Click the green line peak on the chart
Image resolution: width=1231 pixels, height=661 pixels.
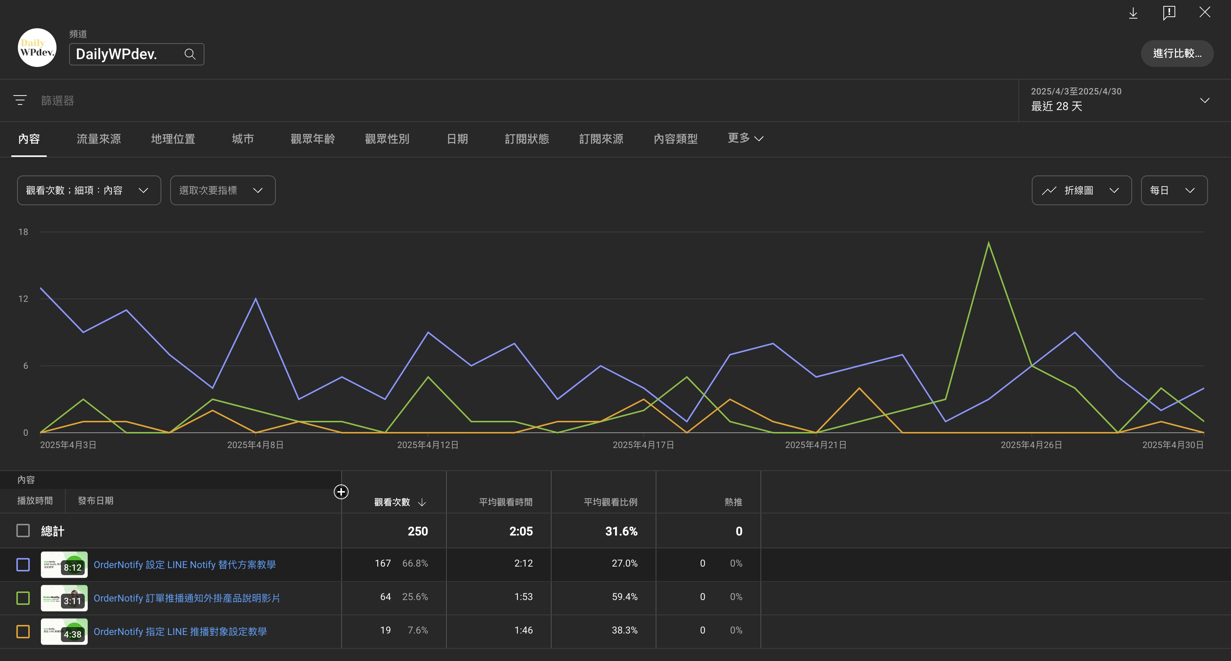(988, 243)
